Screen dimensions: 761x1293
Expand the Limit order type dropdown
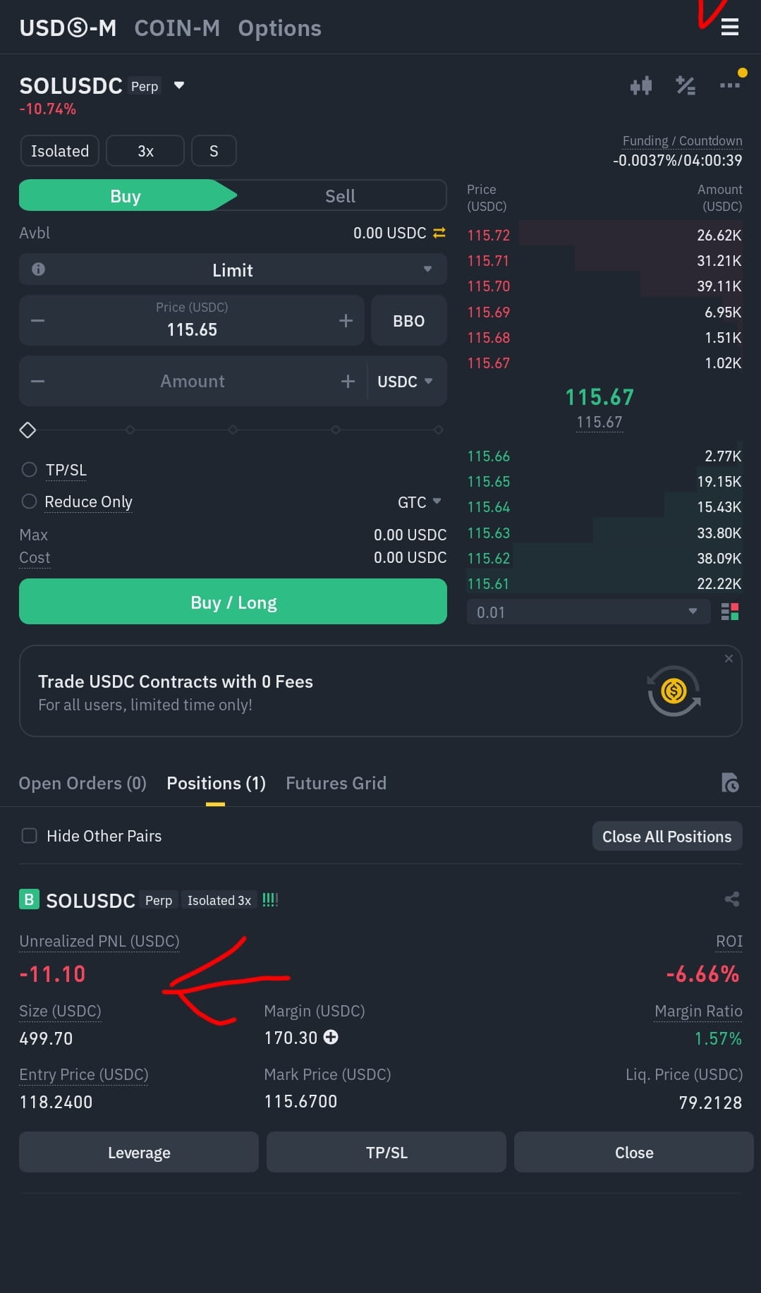pos(233,269)
